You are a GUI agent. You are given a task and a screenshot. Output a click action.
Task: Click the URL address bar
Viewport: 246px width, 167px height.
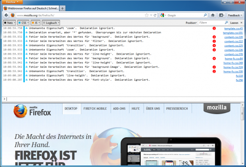pyautogui.click(x=80, y=15)
